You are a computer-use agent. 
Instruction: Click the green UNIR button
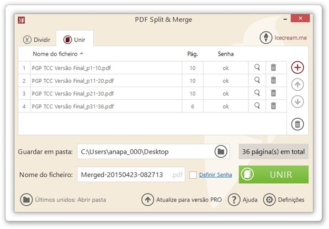[274, 175]
